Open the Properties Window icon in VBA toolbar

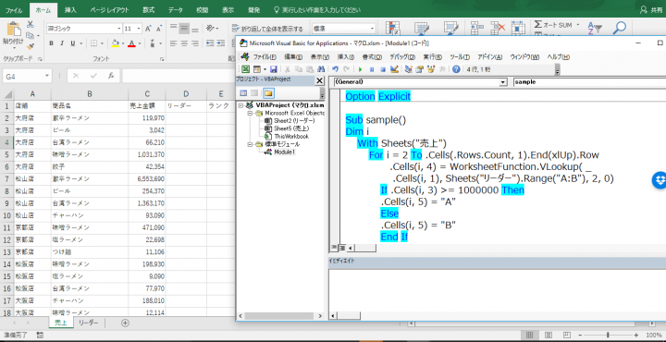(x=420, y=69)
